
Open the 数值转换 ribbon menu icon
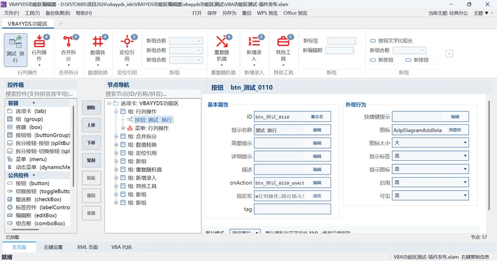pos(98,41)
